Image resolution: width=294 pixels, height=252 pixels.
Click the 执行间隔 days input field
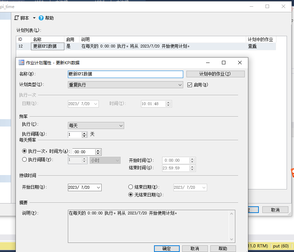75,135
